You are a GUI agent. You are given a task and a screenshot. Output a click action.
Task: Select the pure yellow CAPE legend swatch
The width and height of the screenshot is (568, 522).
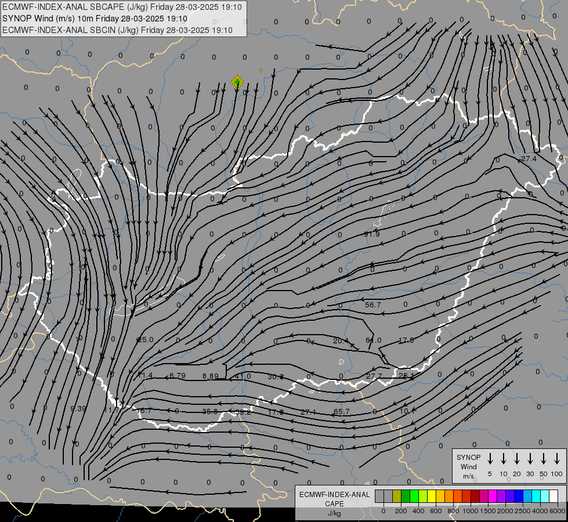[x=432, y=496]
